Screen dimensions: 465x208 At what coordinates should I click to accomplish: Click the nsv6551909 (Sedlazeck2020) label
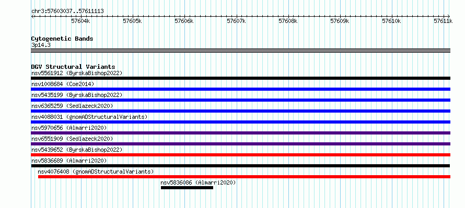pos(72,139)
